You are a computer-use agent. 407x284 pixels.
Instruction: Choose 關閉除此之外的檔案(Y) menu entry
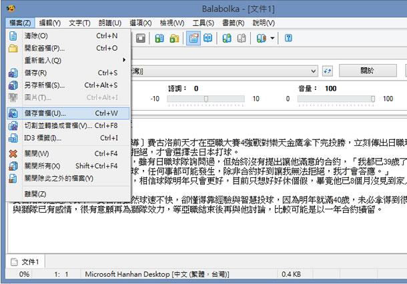click(x=68, y=179)
